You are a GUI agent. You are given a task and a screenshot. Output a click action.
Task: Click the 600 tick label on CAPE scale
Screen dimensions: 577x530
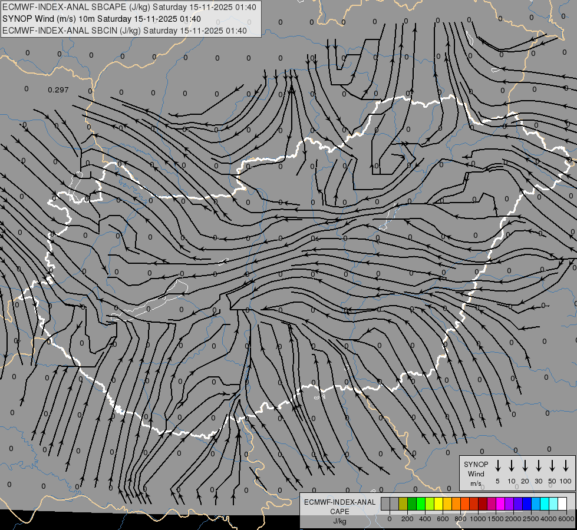tap(443, 519)
